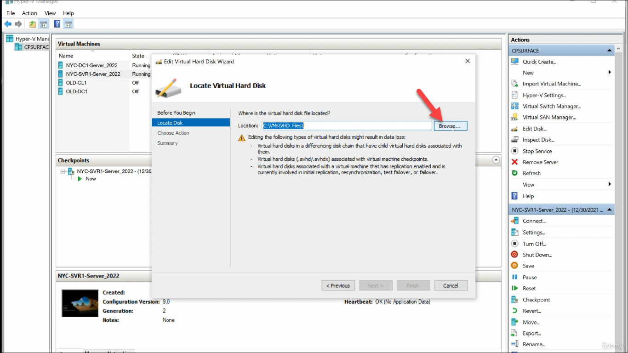Screen dimensions: 628x353
Task: Click the Location path input field
Action: pos(347,125)
